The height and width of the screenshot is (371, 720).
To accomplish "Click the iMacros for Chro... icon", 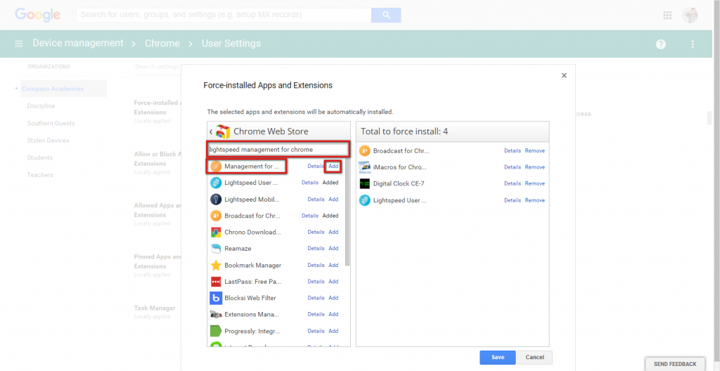I will tap(365, 167).
